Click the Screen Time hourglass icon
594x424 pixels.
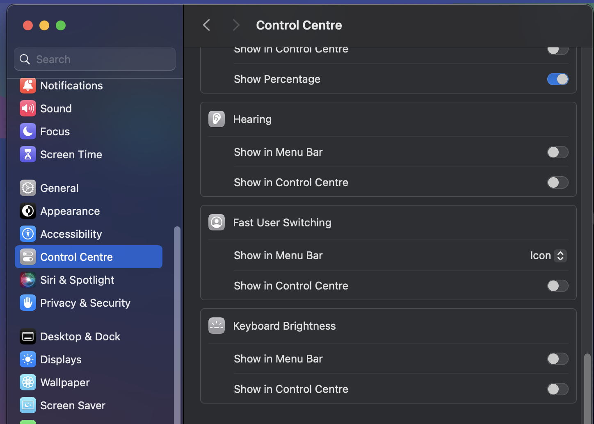pyautogui.click(x=28, y=155)
